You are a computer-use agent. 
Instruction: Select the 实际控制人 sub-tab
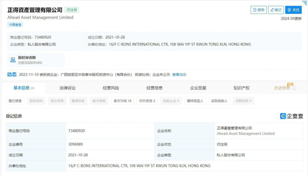pos(219,101)
